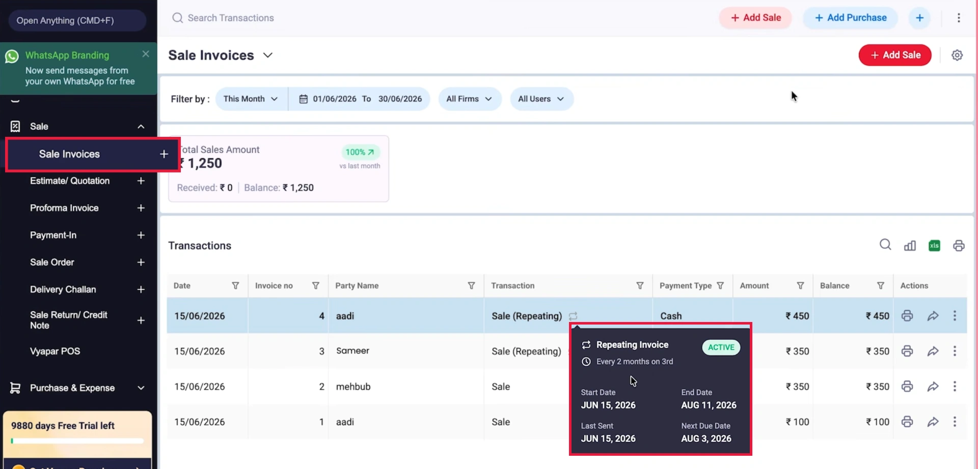Screen dimensions: 978x469
Task: Open the settings gear next to Add Sale
Action: pyautogui.click(x=957, y=55)
